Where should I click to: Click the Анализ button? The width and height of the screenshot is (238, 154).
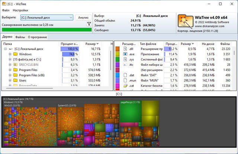[84, 17]
